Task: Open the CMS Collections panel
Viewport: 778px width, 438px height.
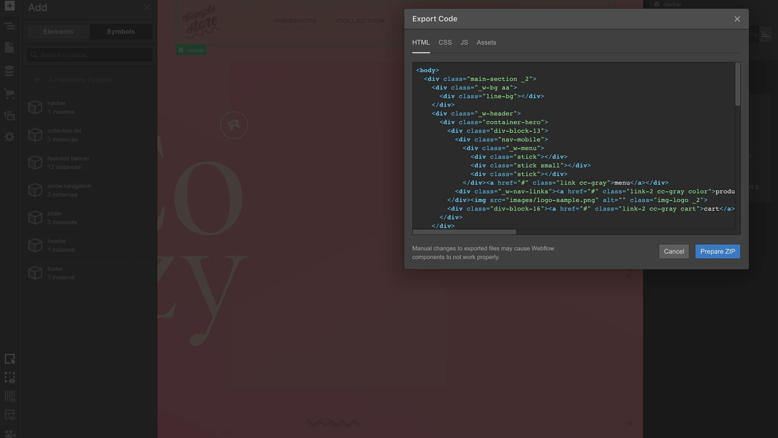Action: pos(9,71)
